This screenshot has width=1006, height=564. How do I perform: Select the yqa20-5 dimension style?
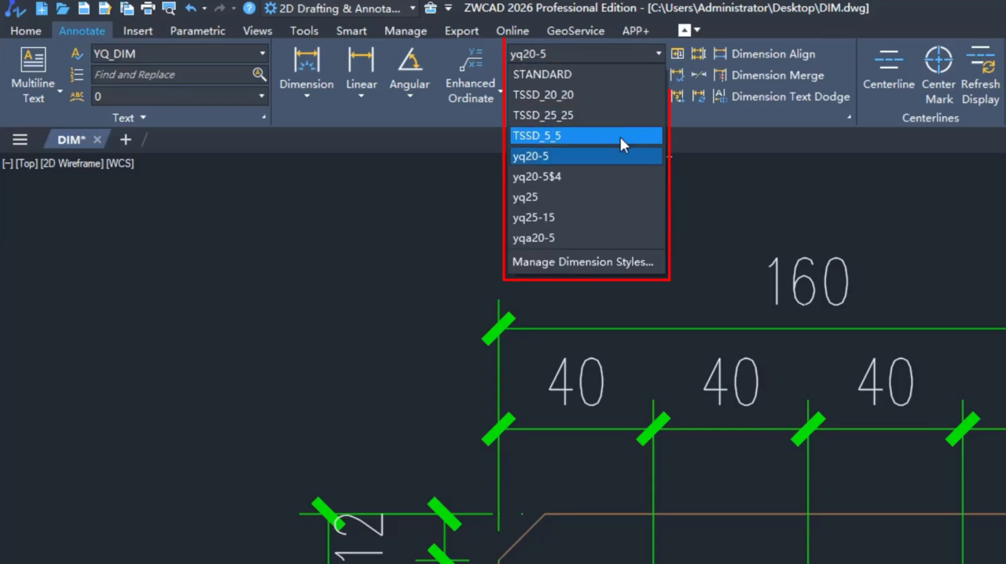[586, 238]
